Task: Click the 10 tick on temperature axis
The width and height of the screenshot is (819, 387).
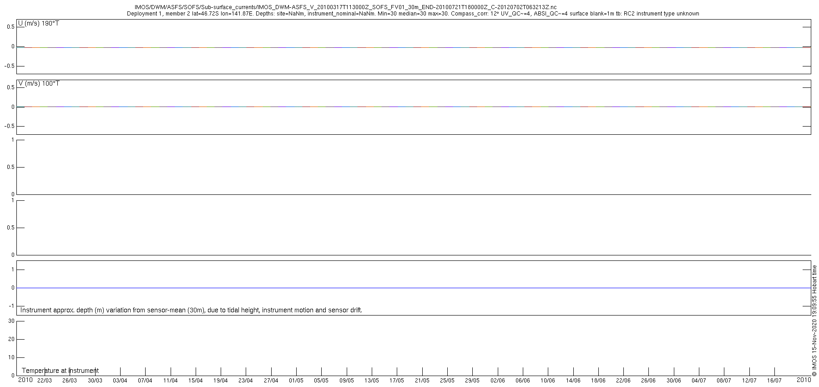Action: (x=12, y=357)
